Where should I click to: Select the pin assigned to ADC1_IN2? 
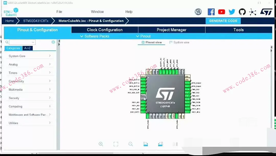[143, 102]
